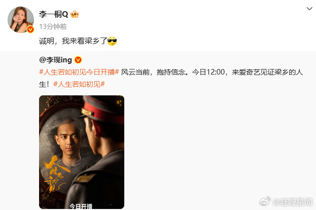Viewport: 316px width, 210px height.
Task: Click the crown membership badge after 李一桐Q
Action: pos(75,14)
